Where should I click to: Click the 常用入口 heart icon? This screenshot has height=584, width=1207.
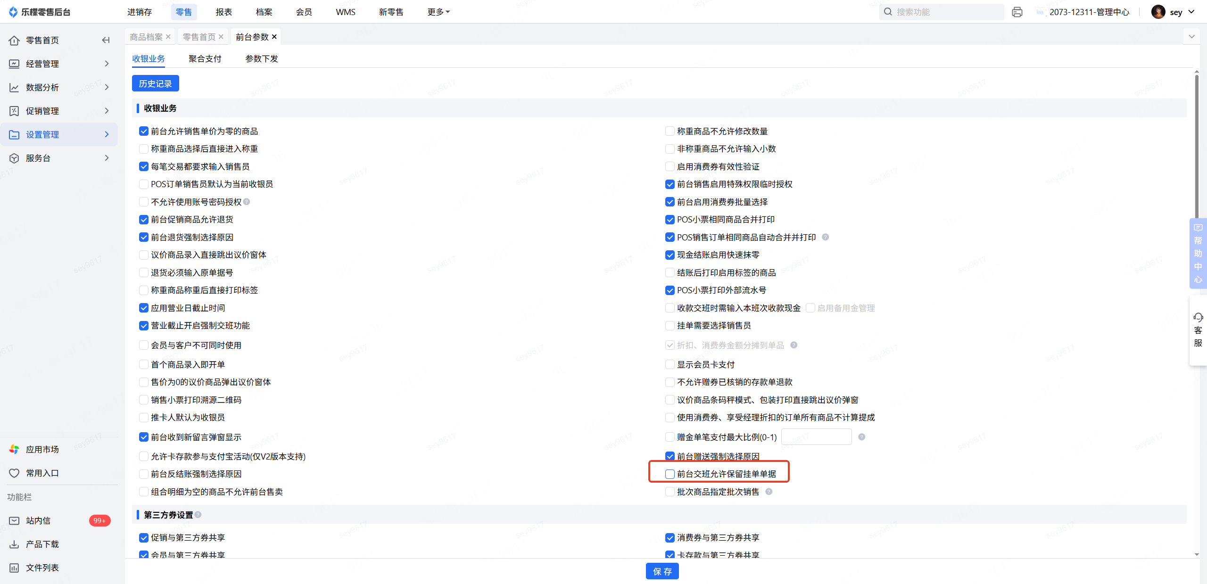tap(14, 473)
